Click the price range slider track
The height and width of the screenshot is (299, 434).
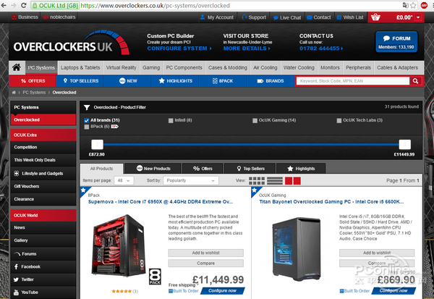click(x=251, y=144)
